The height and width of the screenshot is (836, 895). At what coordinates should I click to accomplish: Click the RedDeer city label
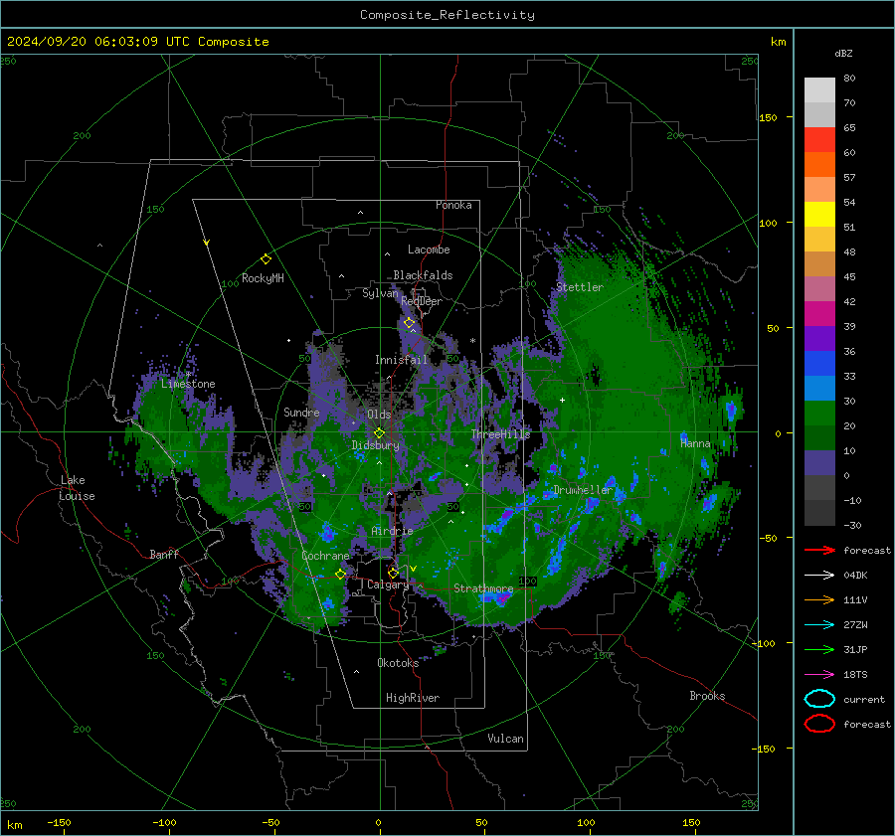click(422, 301)
